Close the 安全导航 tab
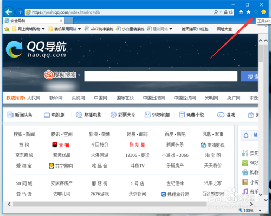This screenshot has width=271, height=216. click(61, 21)
